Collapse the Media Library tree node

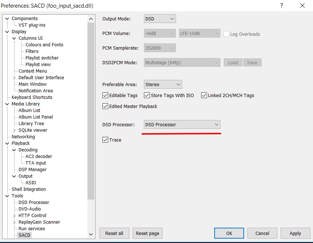(x=8, y=104)
